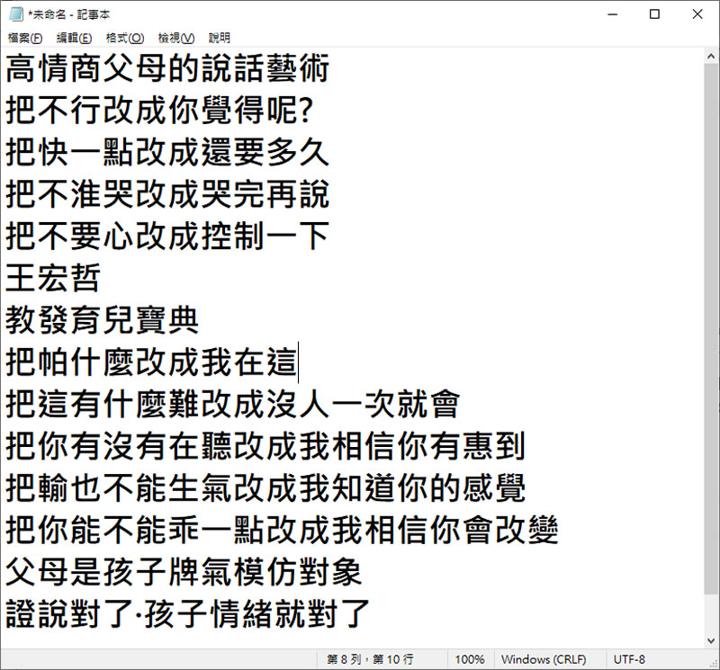This screenshot has height=670, width=720.
Task: Click the line 把不要心改成控制一下
Action: (x=167, y=237)
